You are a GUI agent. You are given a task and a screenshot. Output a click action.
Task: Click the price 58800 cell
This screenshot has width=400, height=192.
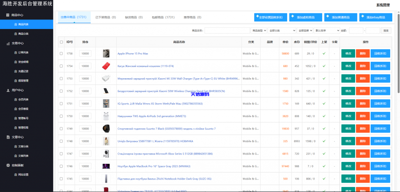pos(286,54)
